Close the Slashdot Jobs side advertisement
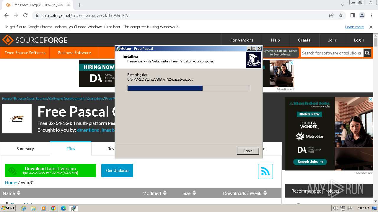This screenshot has width=378, height=212. [371, 100]
